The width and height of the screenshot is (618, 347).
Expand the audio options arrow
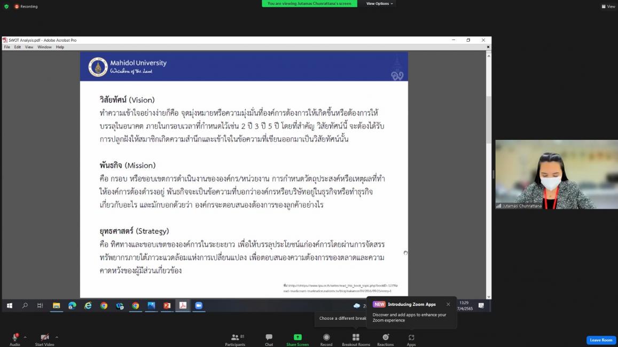pos(25,337)
